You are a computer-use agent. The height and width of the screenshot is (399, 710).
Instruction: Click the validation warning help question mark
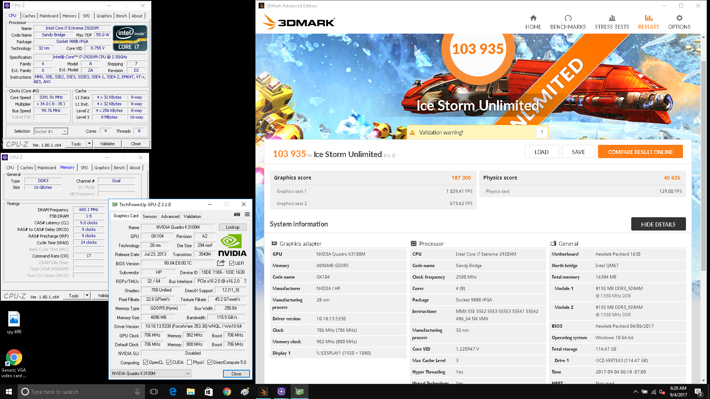[542, 132]
